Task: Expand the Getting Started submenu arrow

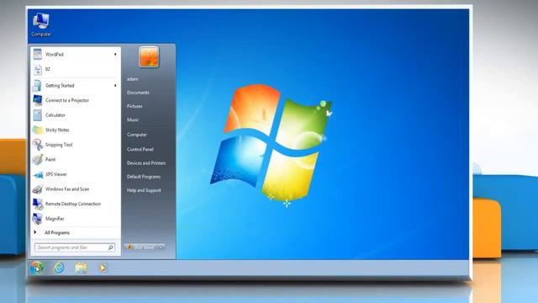Action: 115,86
